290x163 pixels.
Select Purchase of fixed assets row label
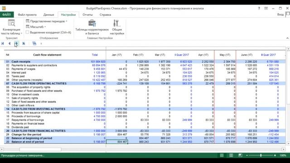tap(37, 91)
